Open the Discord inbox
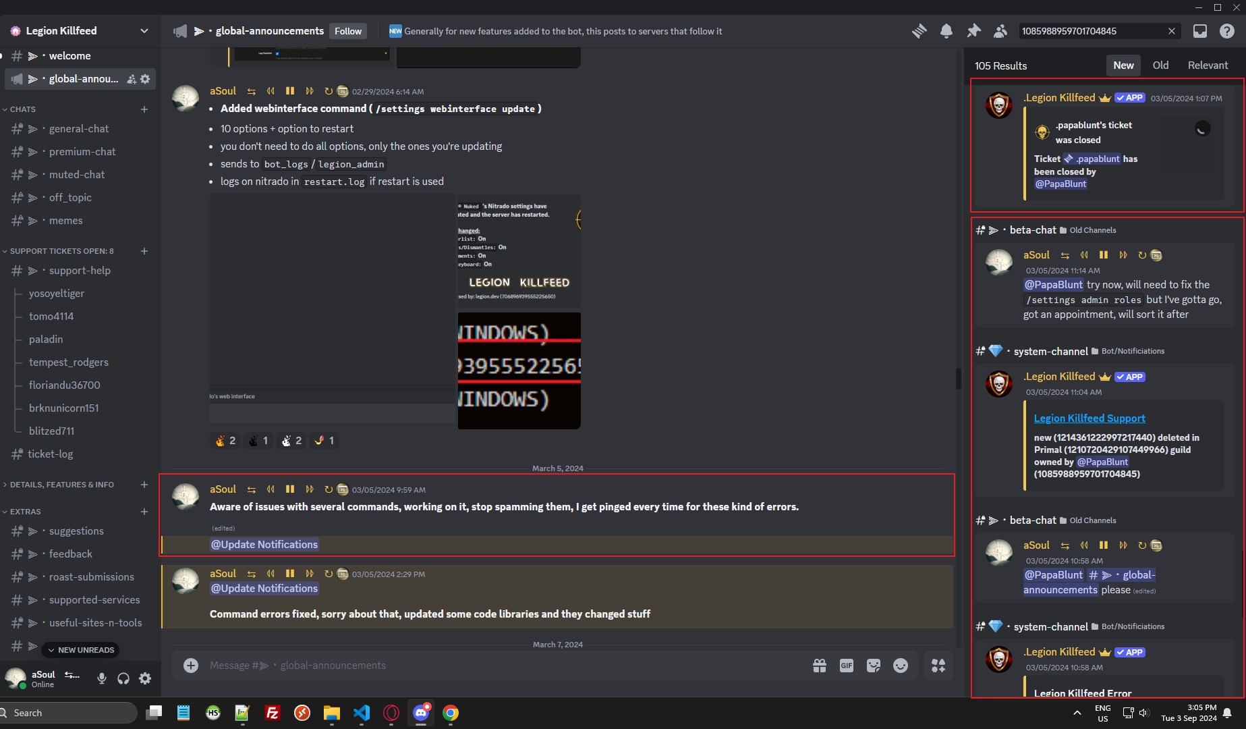Screen dimensions: 1246x729 1200,31
